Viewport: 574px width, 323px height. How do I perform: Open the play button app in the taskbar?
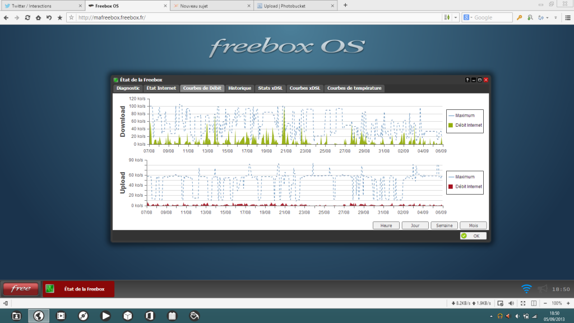point(105,316)
